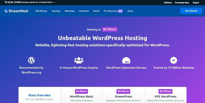Click 'Trusted by 1.5 Million Websites' text

[174, 68]
